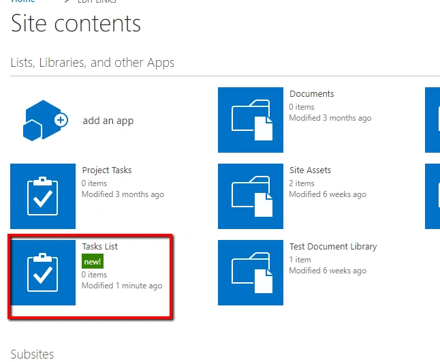Screen dimensions: 440x362
Task: Click 'Lists, Libraries, and other Apps' heading
Action: pos(93,63)
